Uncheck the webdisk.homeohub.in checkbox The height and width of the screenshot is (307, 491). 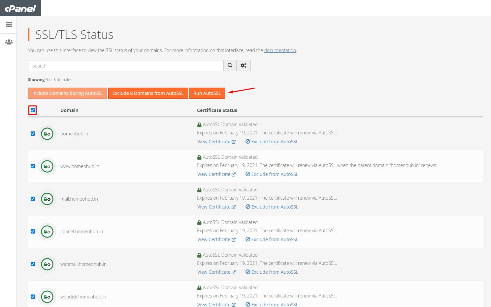33,297
